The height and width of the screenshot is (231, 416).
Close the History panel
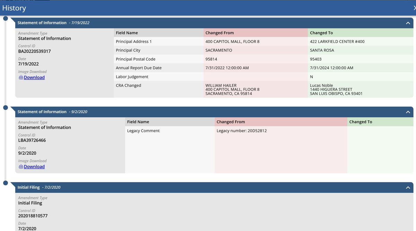(x=414, y=8)
